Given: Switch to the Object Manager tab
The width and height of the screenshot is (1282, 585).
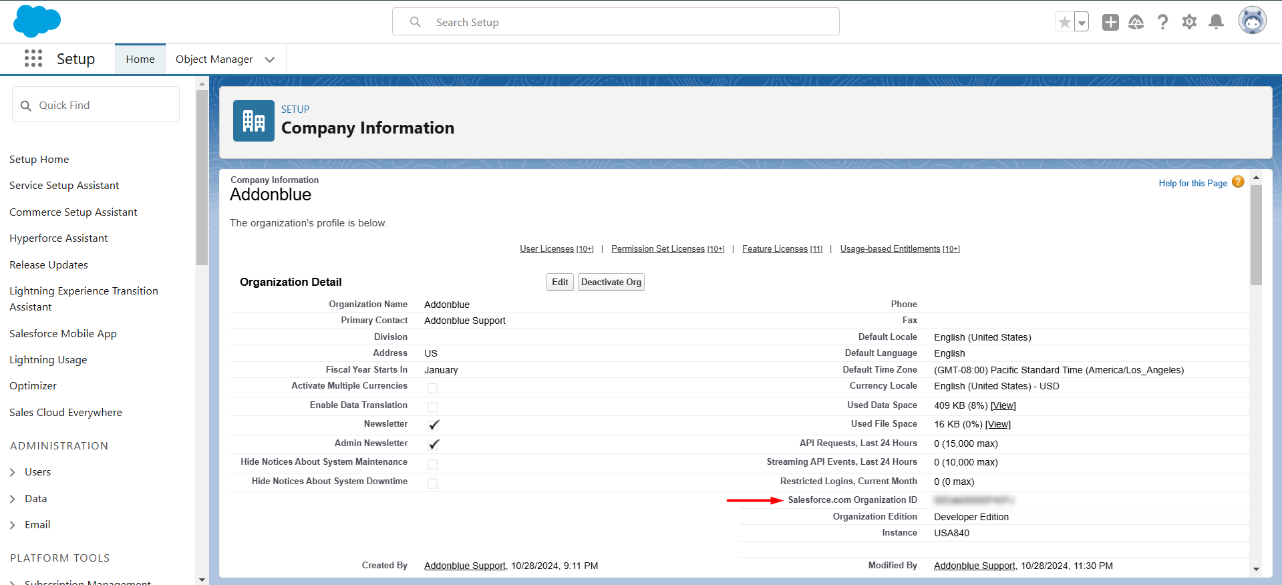Looking at the screenshot, I should click(x=214, y=59).
